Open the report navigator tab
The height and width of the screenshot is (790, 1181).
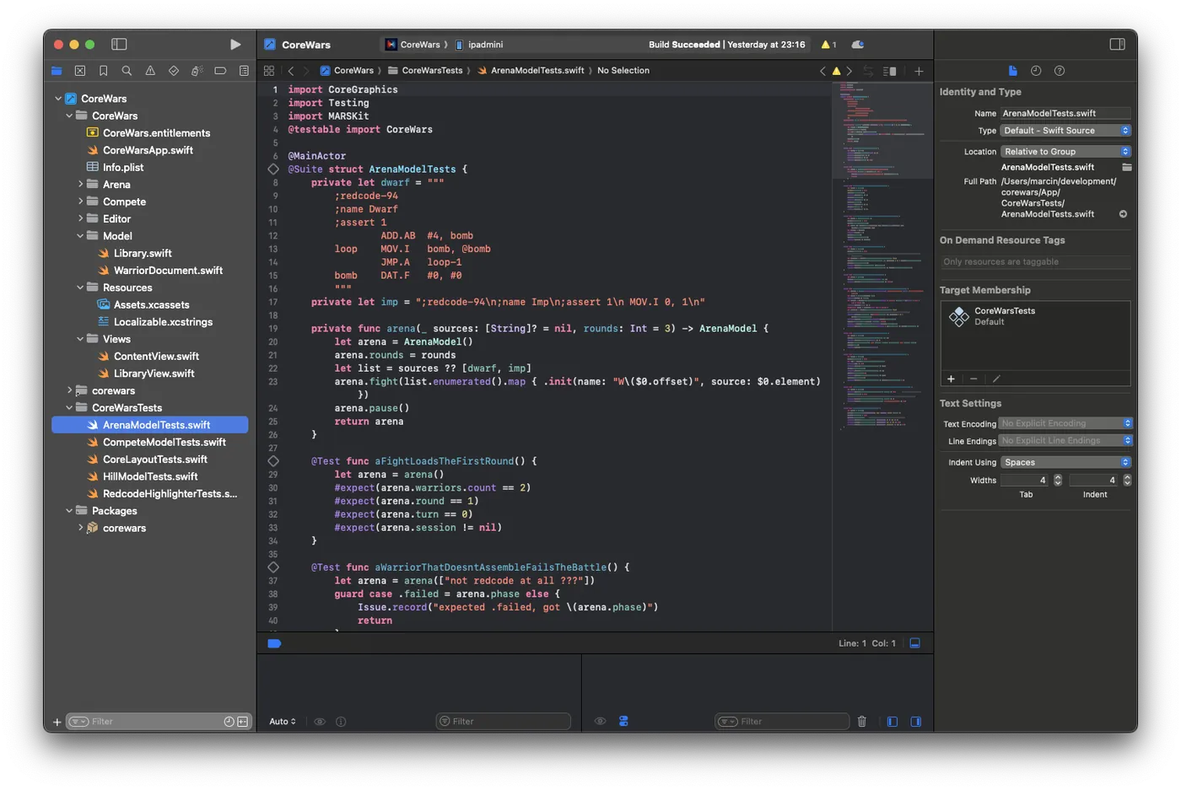[x=244, y=71]
